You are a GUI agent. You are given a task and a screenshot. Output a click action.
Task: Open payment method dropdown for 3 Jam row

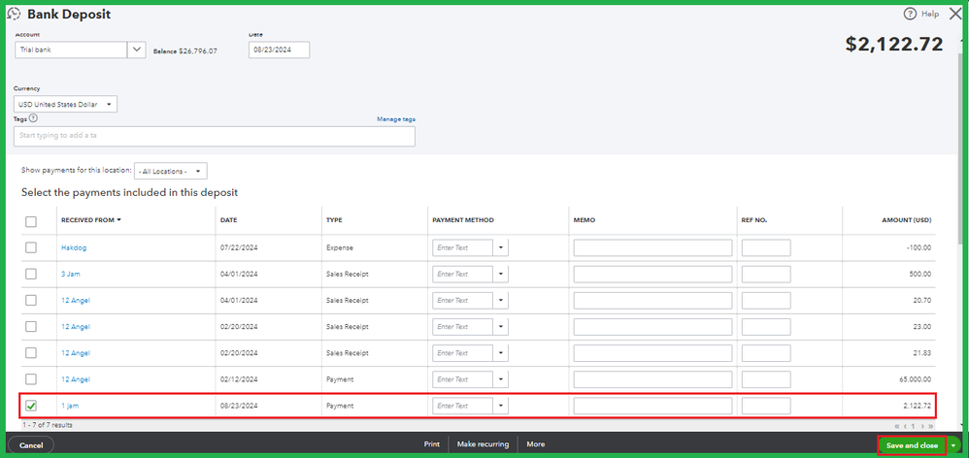tap(501, 274)
